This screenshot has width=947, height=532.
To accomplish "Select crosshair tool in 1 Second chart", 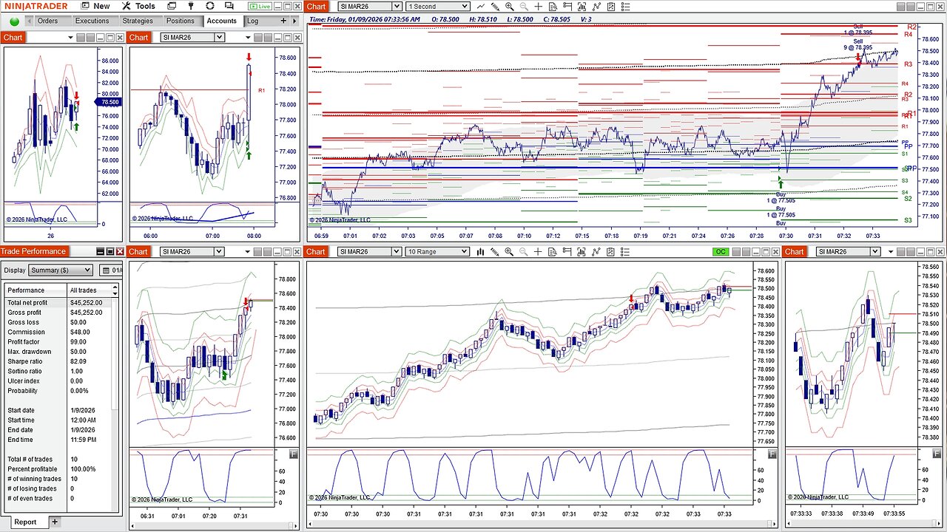I will (538, 6).
